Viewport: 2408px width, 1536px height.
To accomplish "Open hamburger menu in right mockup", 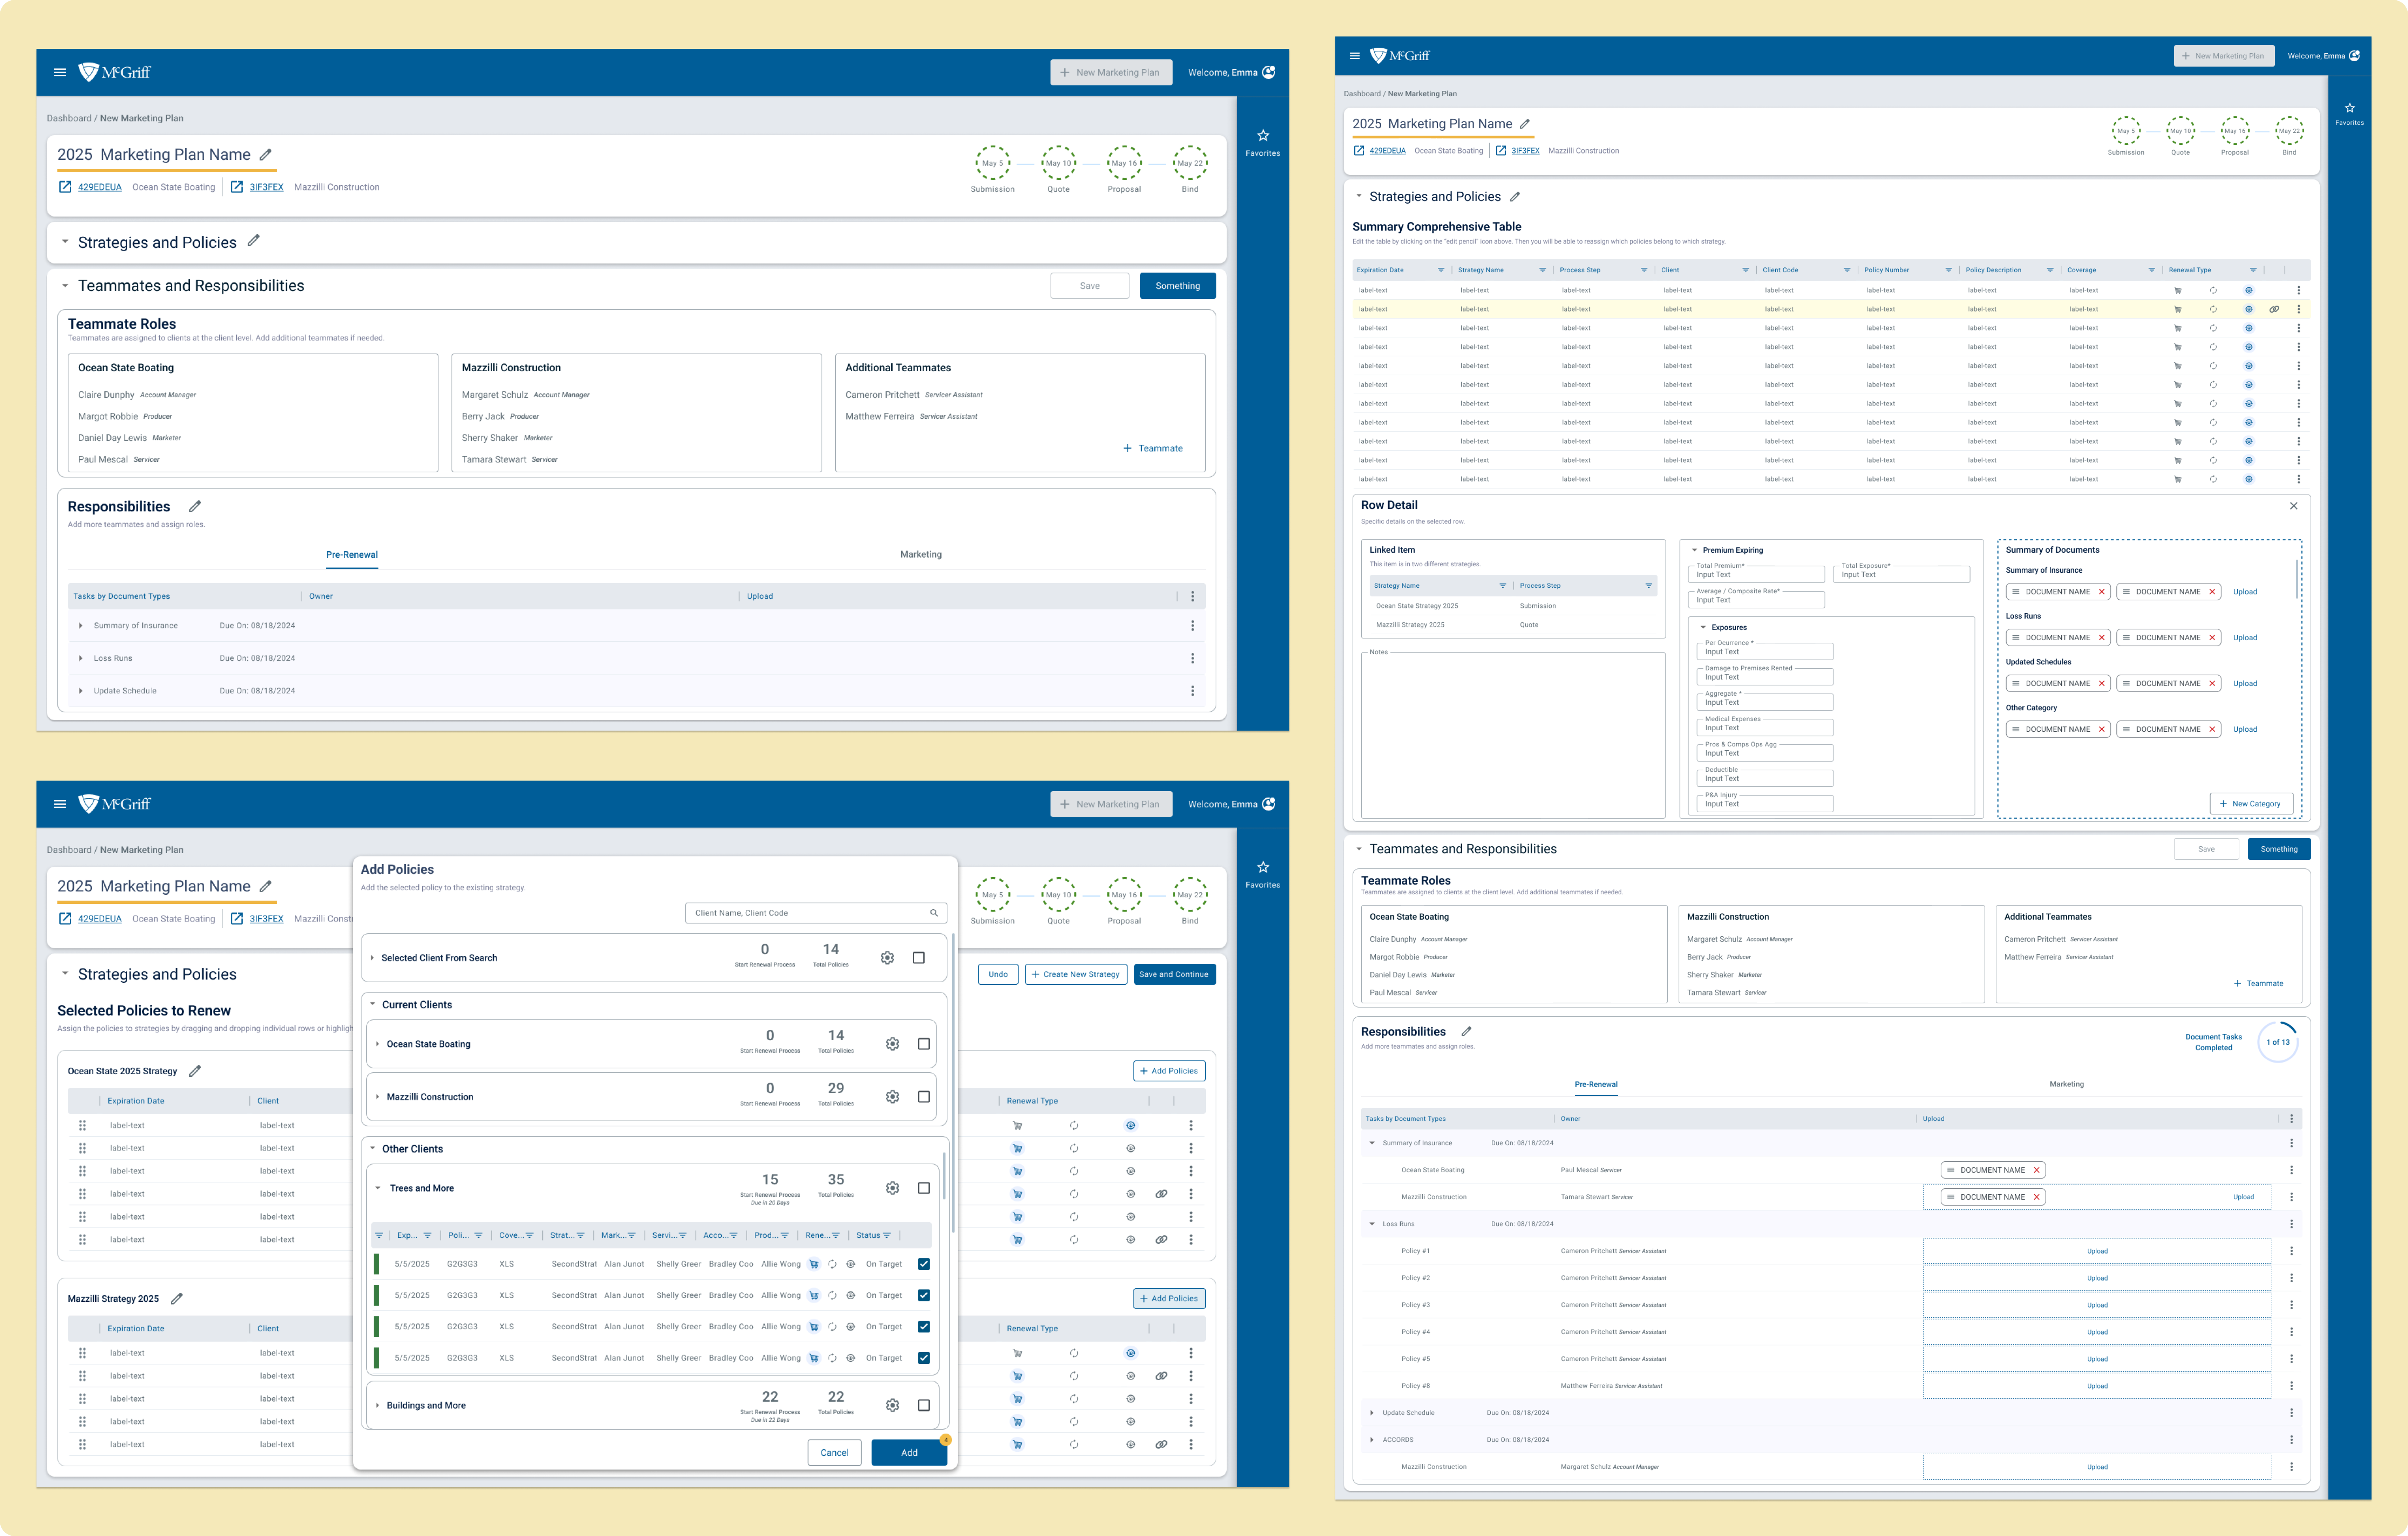I will pyautogui.click(x=1355, y=56).
